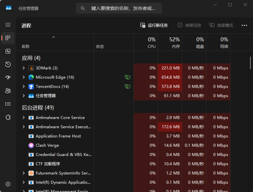253x192 pixels.
Task: Click 效率模式 button
Action: pos(221,25)
